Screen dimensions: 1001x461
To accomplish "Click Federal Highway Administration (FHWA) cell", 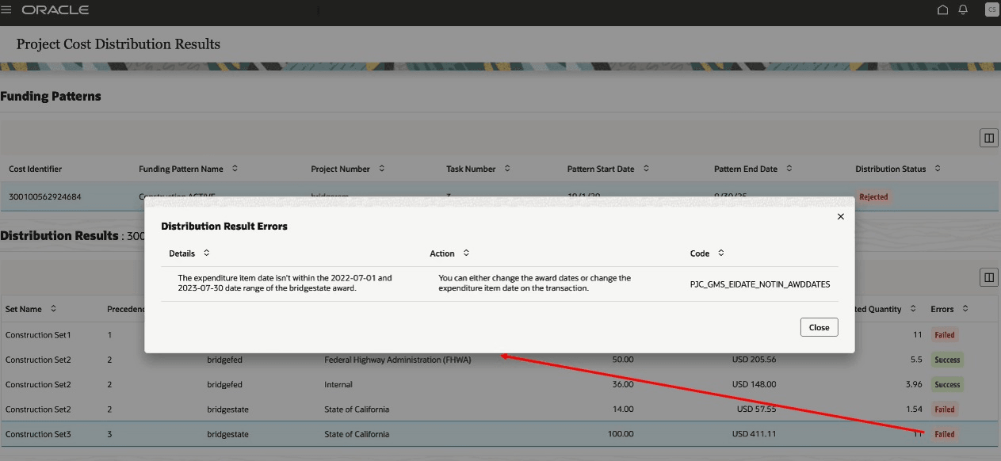I will coord(398,360).
